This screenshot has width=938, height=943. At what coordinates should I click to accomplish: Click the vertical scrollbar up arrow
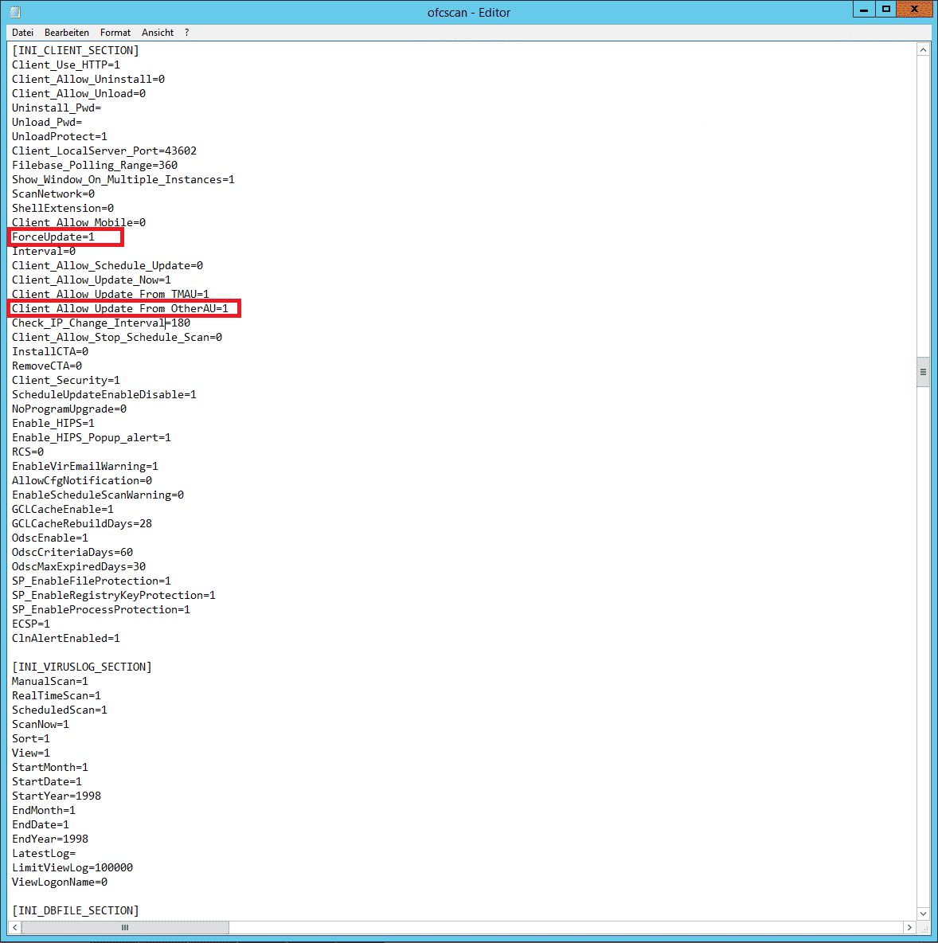pyautogui.click(x=923, y=50)
